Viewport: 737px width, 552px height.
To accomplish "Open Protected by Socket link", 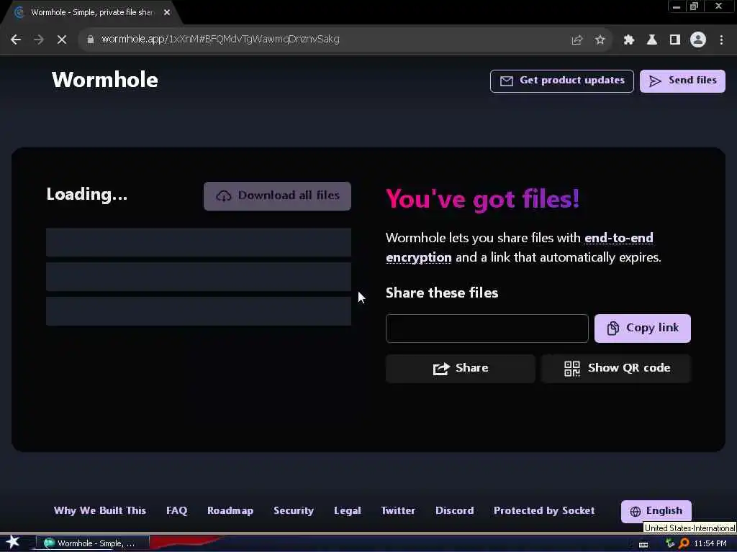I will coord(544,511).
